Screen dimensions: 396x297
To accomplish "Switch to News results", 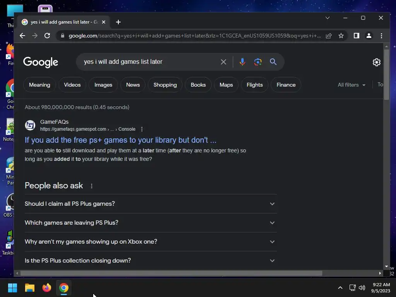I will point(133,85).
